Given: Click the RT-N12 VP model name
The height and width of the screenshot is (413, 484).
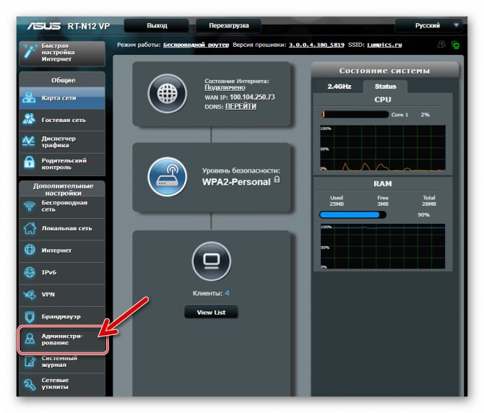Looking at the screenshot, I should click(89, 26).
